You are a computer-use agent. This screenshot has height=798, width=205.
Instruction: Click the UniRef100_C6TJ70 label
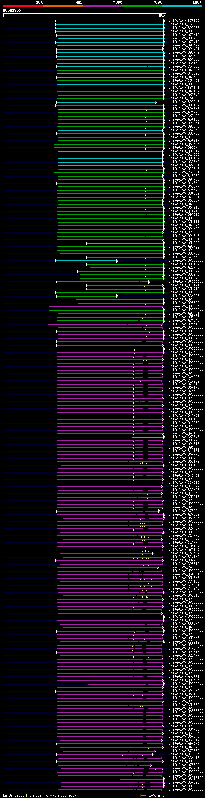tap(184, 116)
